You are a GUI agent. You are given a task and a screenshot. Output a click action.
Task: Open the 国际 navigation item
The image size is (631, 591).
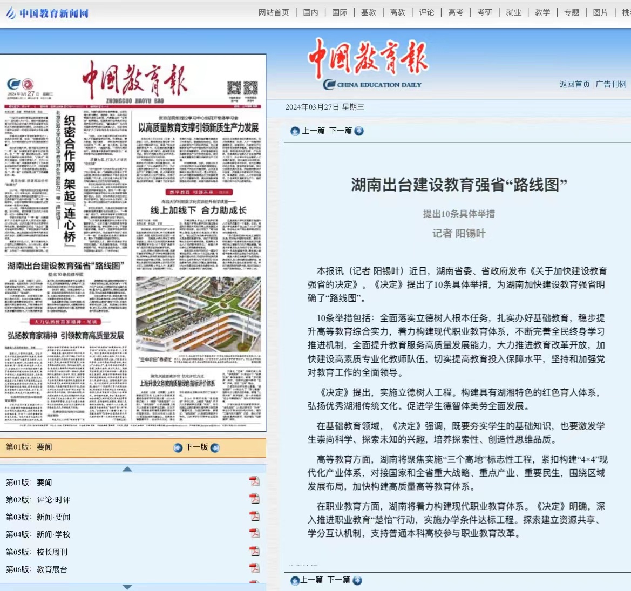tap(339, 12)
